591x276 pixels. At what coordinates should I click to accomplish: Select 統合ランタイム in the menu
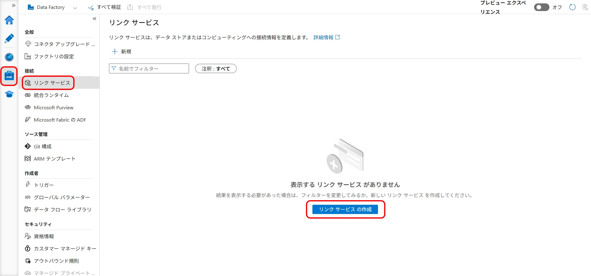pos(51,95)
